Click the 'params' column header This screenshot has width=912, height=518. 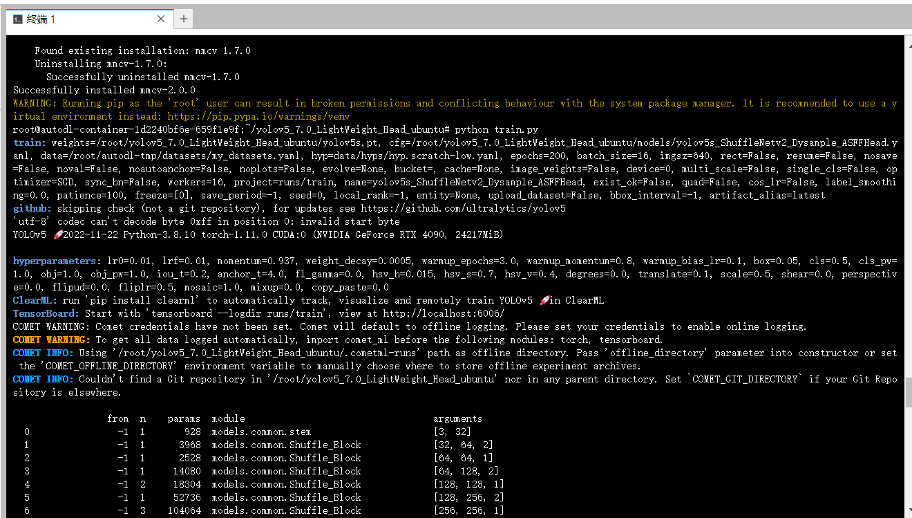pos(184,418)
